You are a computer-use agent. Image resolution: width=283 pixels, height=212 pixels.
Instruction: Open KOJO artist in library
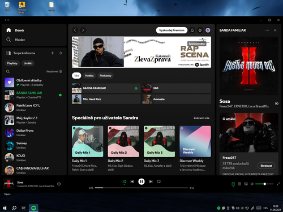(x=34, y=158)
